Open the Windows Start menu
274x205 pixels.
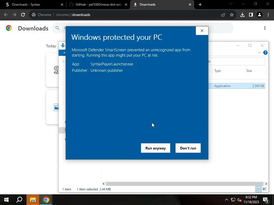pos(6,200)
